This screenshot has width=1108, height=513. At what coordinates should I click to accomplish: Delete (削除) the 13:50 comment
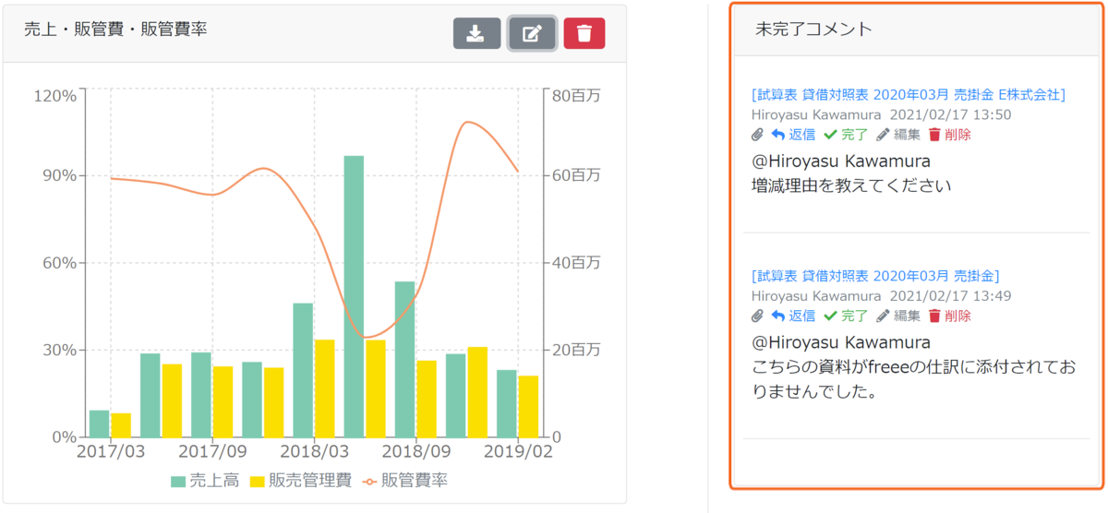(950, 135)
